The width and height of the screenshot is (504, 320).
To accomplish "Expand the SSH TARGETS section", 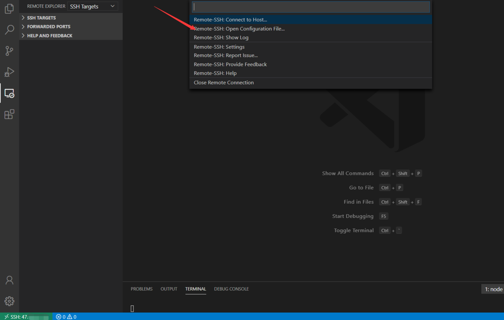I will pyautogui.click(x=71, y=18).
